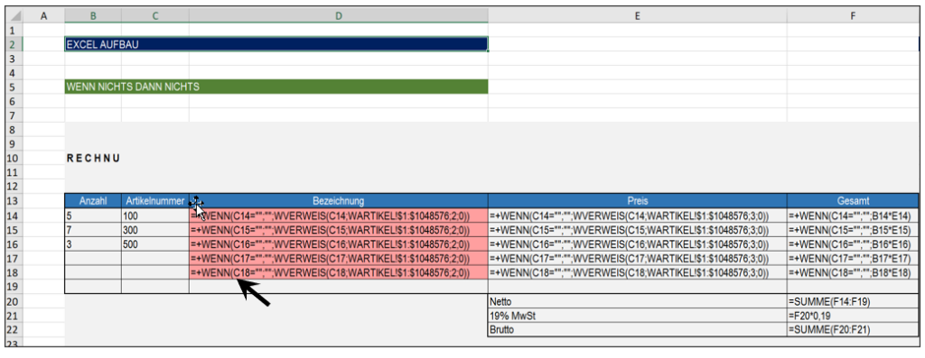This screenshot has height=358, width=925.
Task: Click Gesamt formula B15*E15
Action: click(x=853, y=230)
